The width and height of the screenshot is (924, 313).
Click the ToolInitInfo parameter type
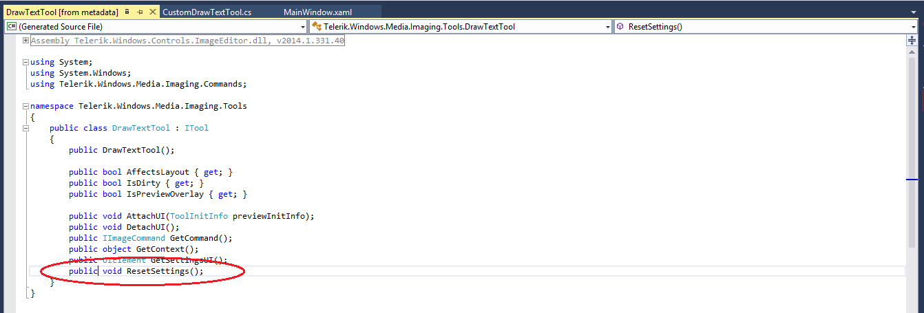click(x=199, y=216)
